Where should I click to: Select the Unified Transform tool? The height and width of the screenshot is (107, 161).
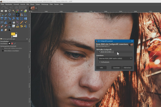(x=2, y=18)
